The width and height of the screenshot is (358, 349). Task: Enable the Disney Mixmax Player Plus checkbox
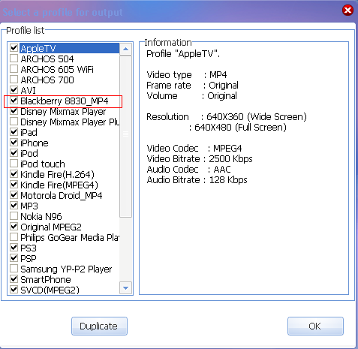pyautogui.click(x=14, y=122)
